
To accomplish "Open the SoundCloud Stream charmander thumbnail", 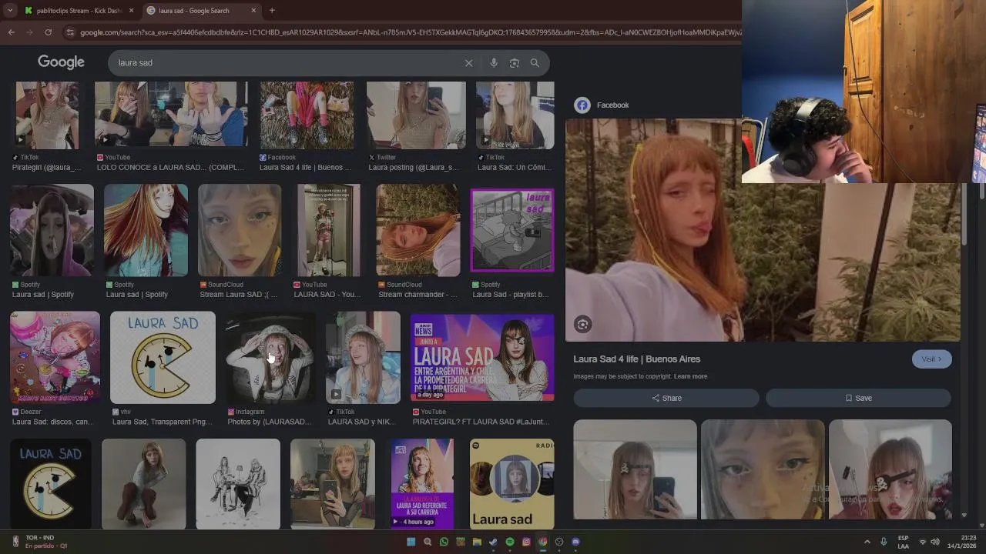I will (x=418, y=230).
